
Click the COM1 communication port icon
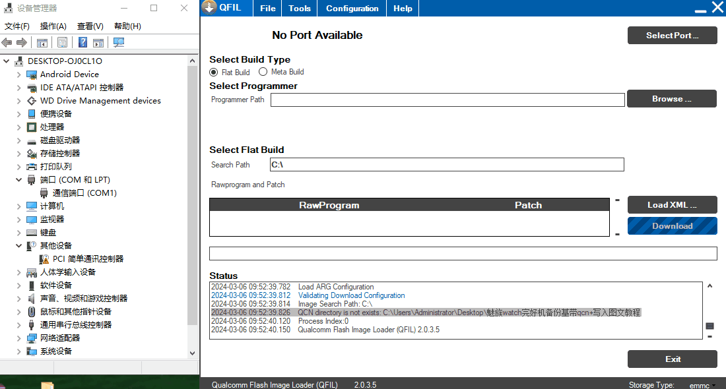click(44, 193)
